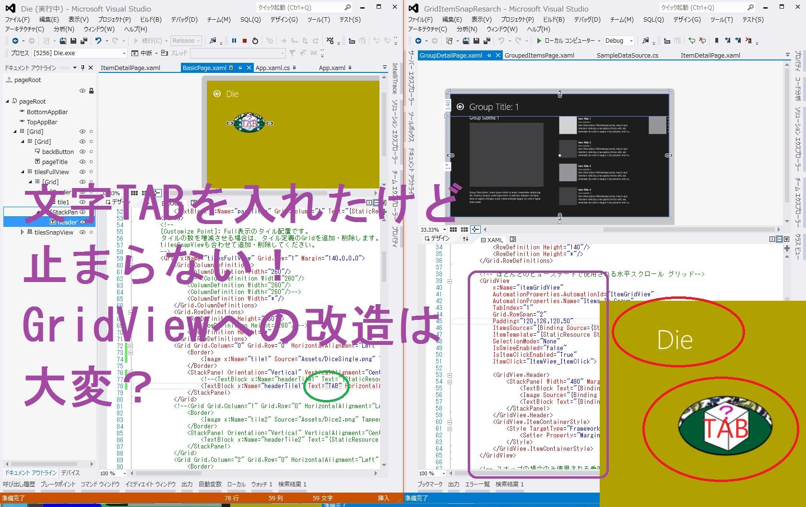Image resolution: width=806 pixels, height=507 pixels.
Task: Open the ブレークポイント panel tab
Action: click(x=58, y=484)
